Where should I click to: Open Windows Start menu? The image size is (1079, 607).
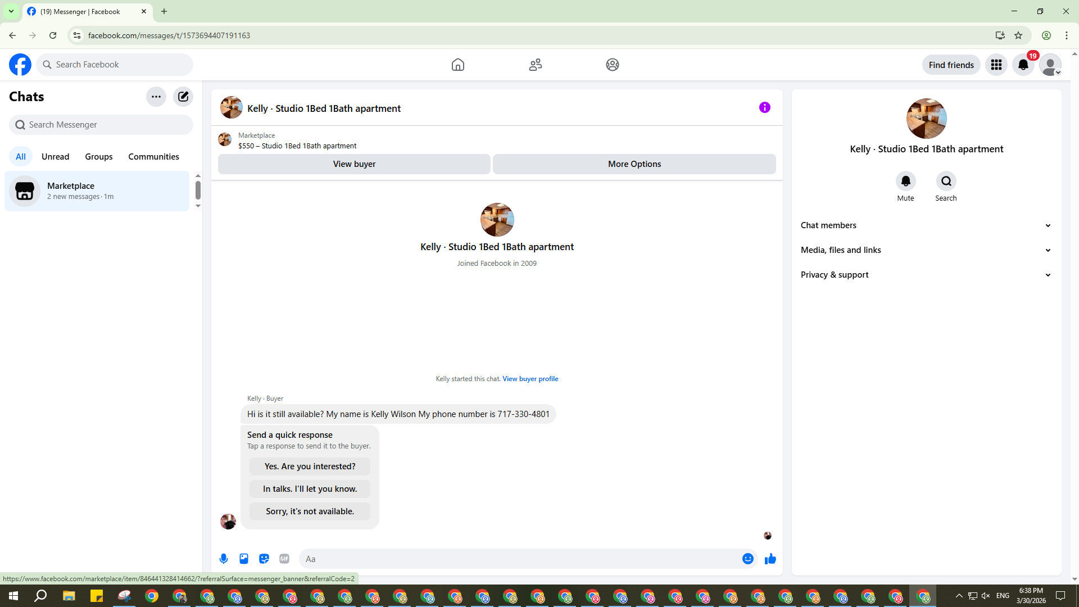coord(13,596)
